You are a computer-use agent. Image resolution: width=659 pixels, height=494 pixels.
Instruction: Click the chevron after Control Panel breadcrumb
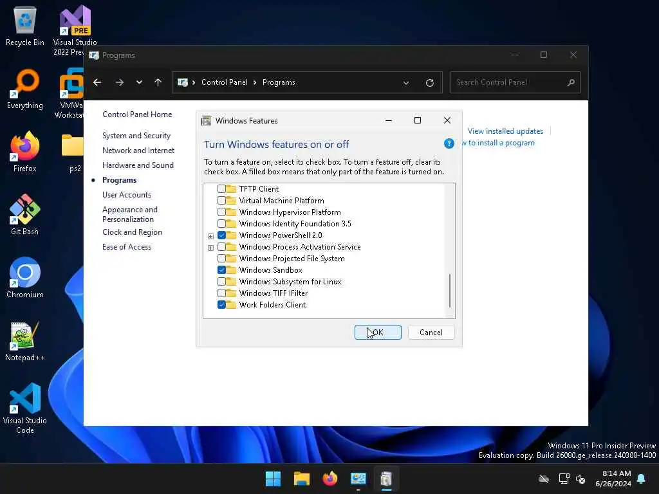[255, 82]
